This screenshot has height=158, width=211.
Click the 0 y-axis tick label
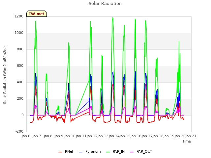pos(22,115)
